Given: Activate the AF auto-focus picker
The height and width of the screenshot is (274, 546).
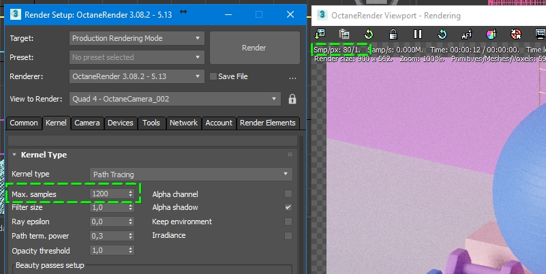Looking at the screenshot, I should 467,34.
